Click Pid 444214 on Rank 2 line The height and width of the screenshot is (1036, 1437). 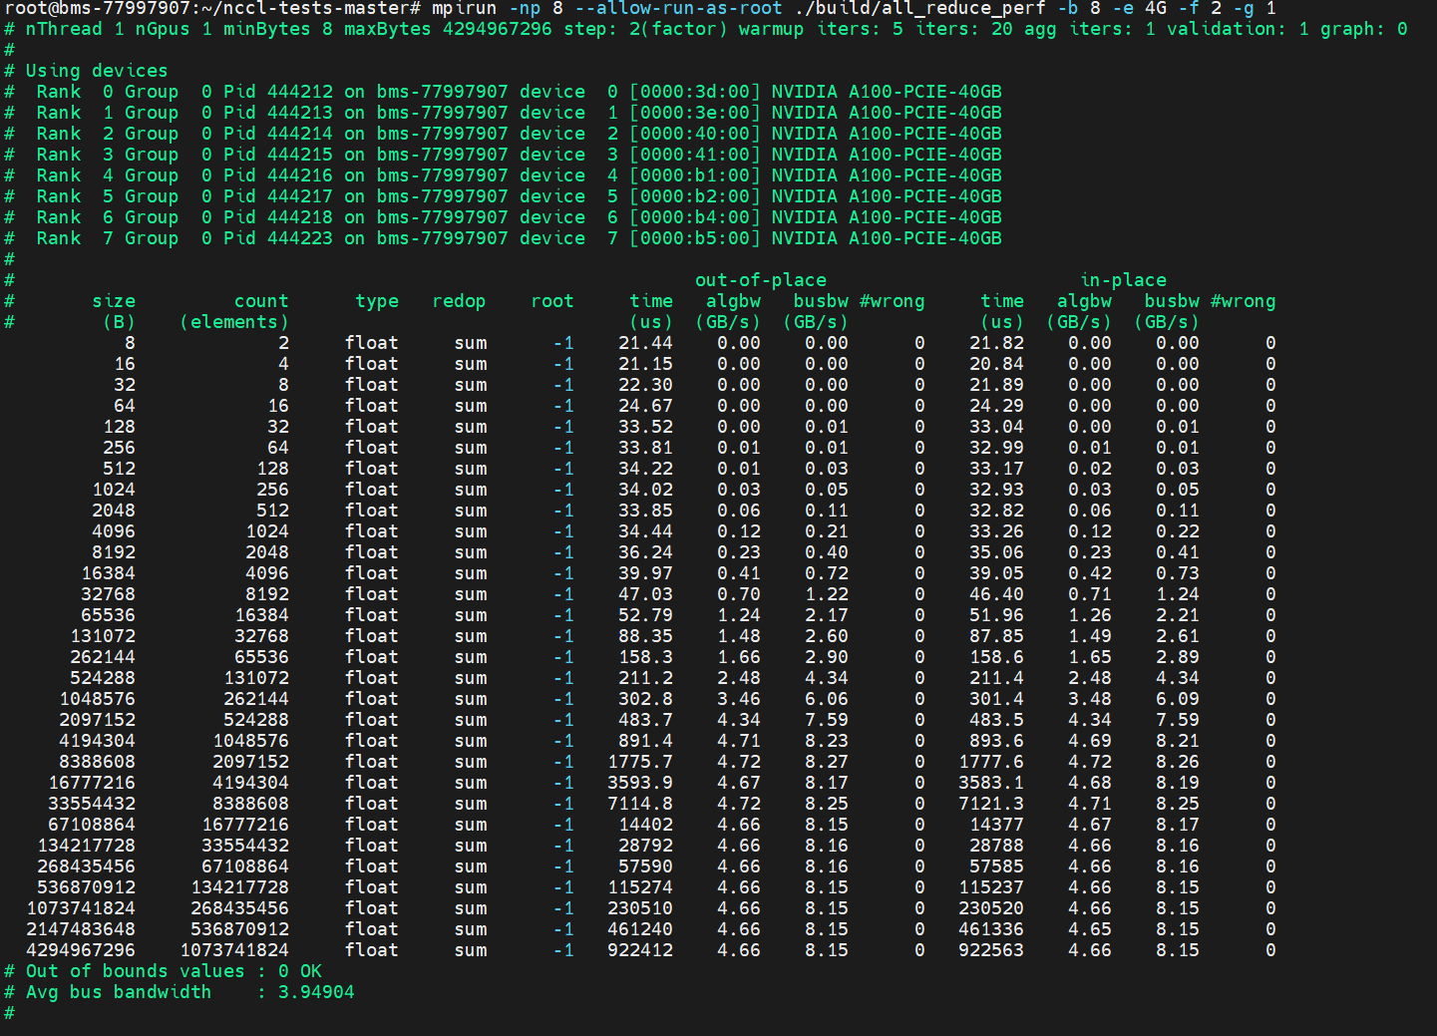(278, 134)
